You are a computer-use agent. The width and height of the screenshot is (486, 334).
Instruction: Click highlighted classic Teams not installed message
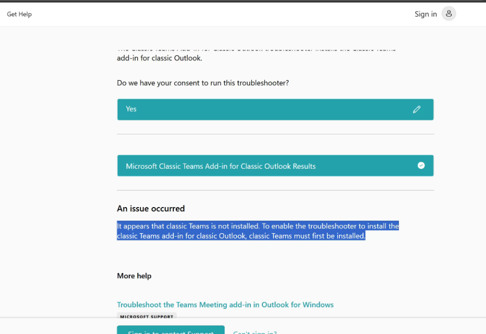click(x=257, y=231)
